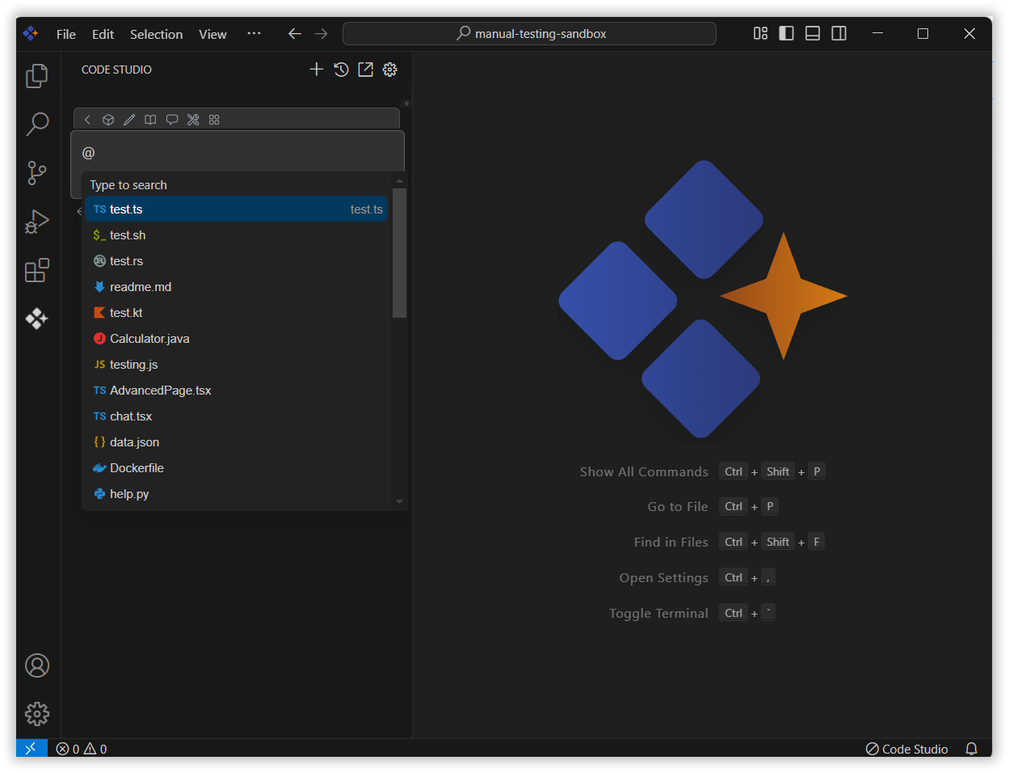Select test.sh from file suggestion list
The width and height of the screenshot is (1009, 773).
(x=236, y=235)
